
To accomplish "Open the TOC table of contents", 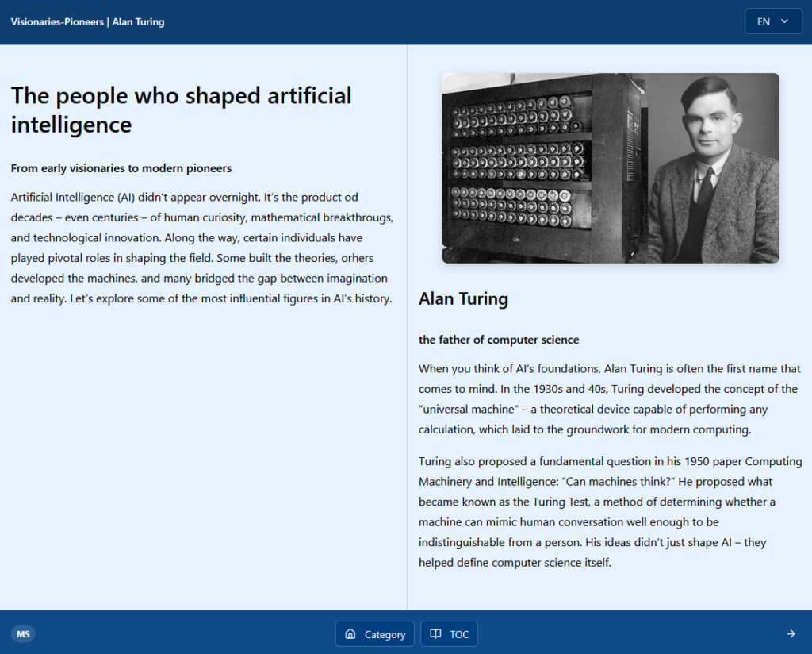I will [450, 634].
